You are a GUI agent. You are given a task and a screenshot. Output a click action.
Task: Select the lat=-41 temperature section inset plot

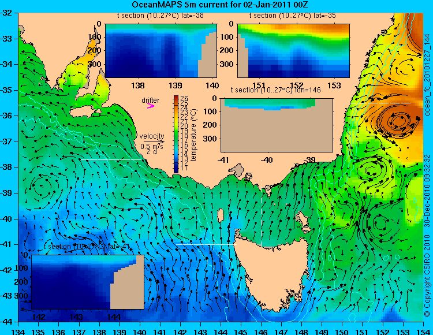pyautogui.click(x=88, y=282)
